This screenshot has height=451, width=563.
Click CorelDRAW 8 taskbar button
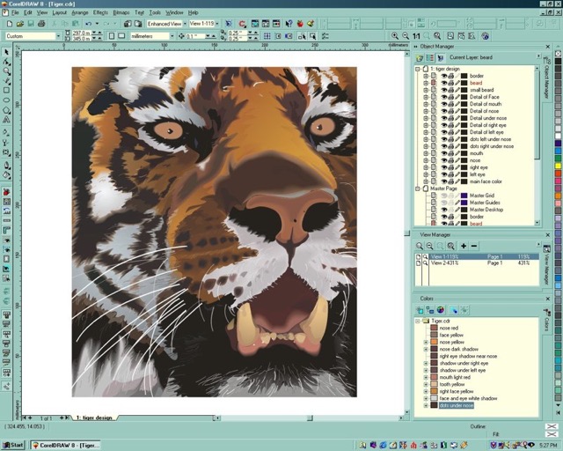click(65, 445)
